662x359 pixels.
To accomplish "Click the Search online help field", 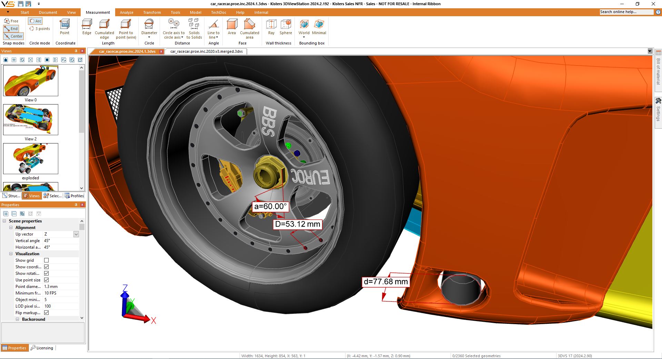I will [x=626, y=12].
